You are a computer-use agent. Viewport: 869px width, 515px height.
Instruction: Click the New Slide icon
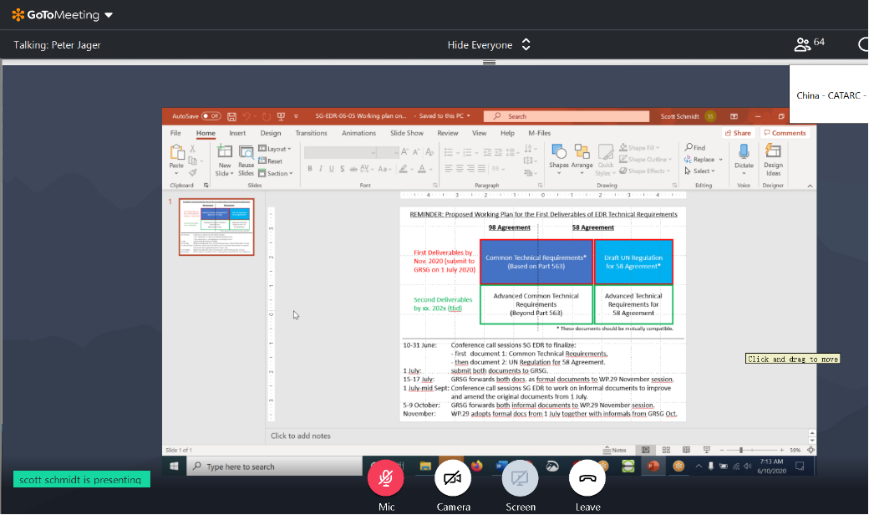(224, 151)
